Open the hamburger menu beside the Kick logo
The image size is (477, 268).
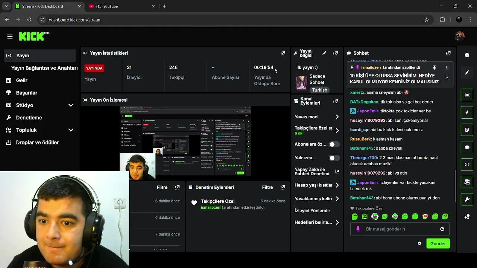(10, 36)
